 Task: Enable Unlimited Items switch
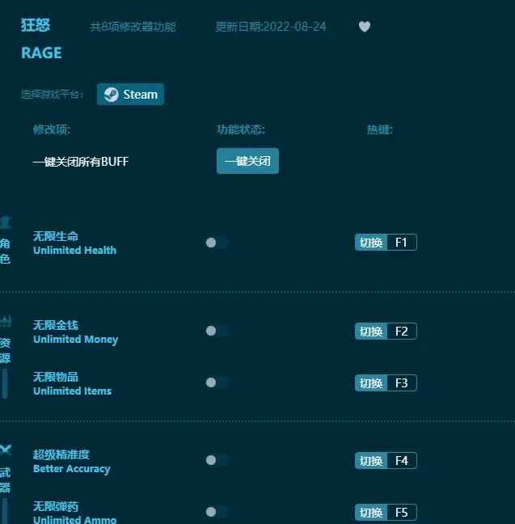(217, 382)
